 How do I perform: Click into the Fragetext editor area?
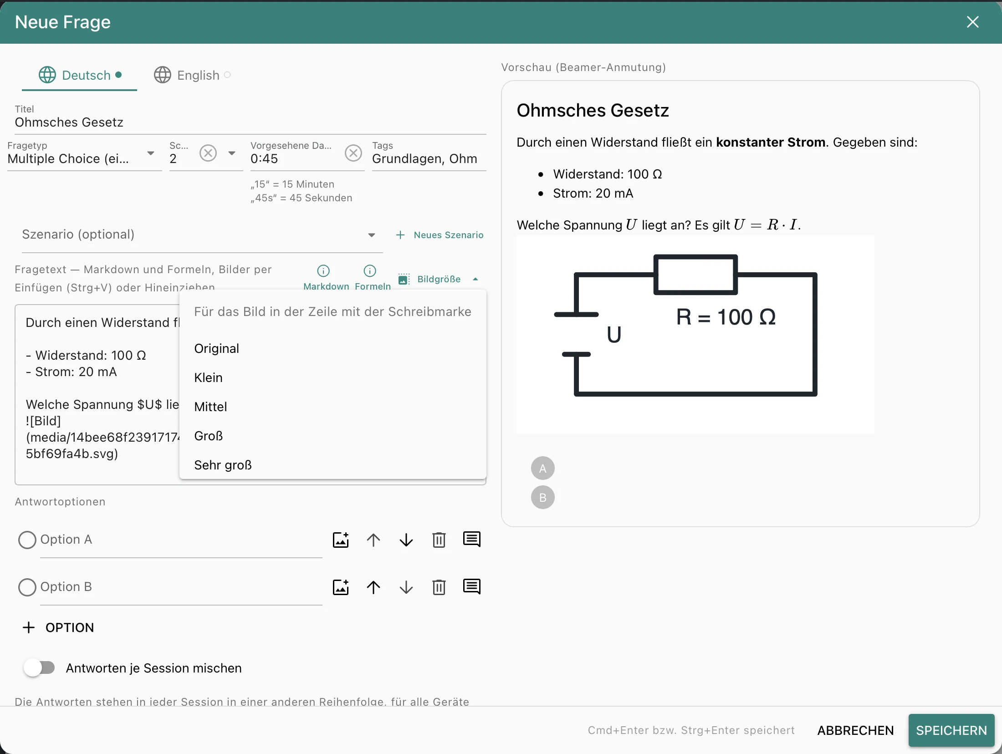coord(98,394)
